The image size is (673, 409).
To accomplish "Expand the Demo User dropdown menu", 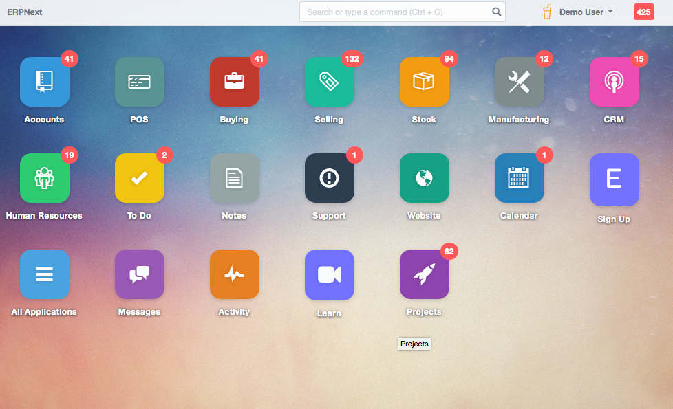I will pos(586,12).
